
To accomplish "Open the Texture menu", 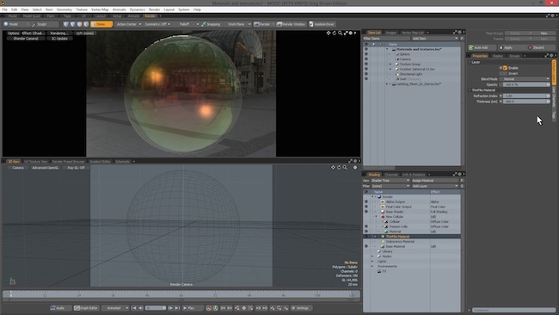I will pyautogui.click(x=82, y=9).
